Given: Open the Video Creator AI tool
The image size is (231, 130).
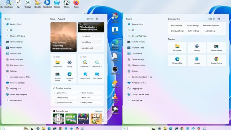Looking at the screenshot, I should coord(97,76).
